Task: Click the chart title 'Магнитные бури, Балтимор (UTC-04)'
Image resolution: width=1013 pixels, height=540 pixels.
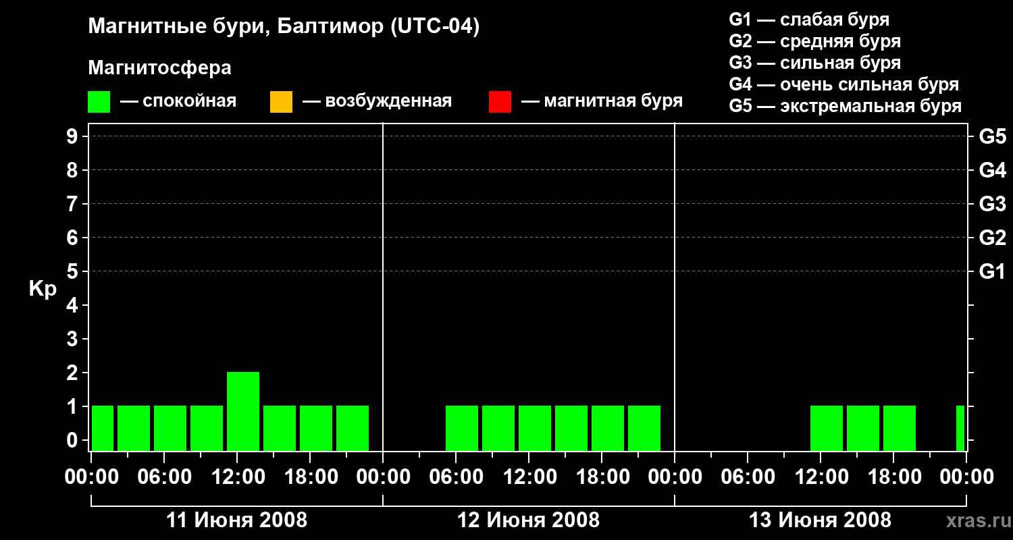Action: [x=284, y=27]
